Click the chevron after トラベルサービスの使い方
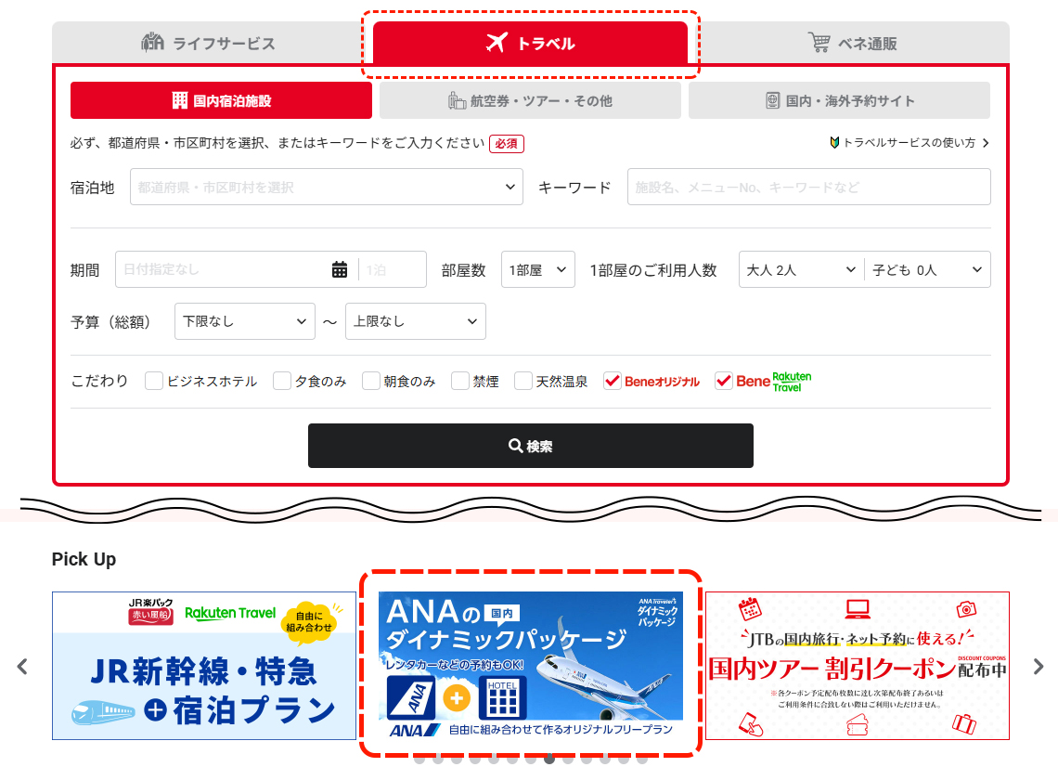This screenshot has width=1058, height=780. [986, 142]
